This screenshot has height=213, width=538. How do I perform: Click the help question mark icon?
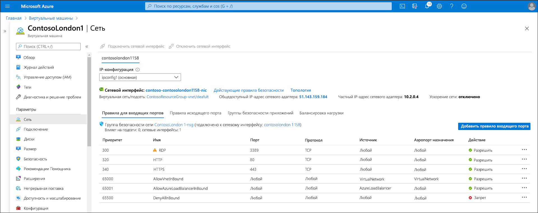coord(452,6)
